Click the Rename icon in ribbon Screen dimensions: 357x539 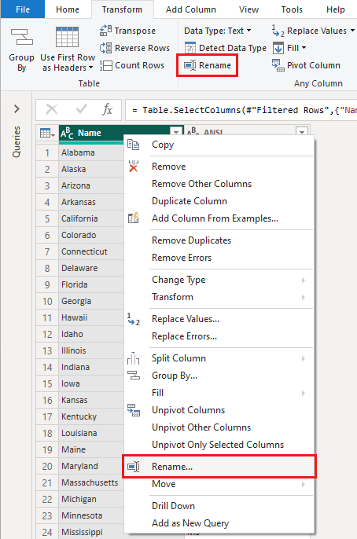click(190, 65)
